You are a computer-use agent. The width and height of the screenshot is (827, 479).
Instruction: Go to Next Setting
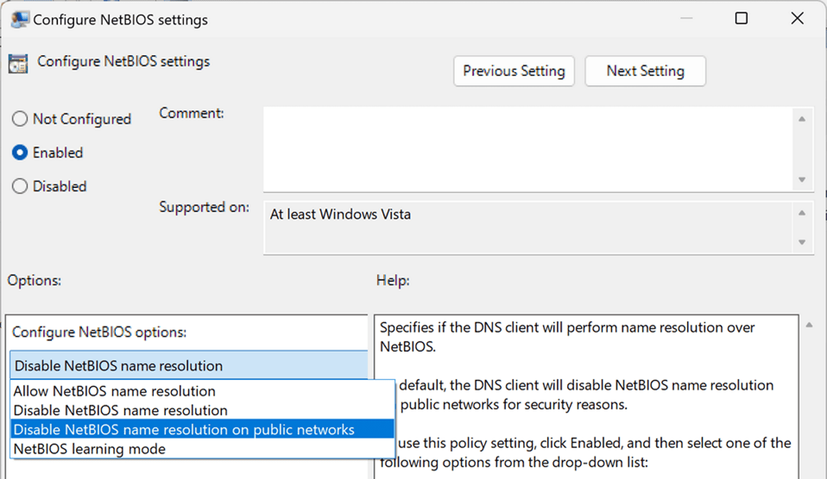click(x=645, y=71)
